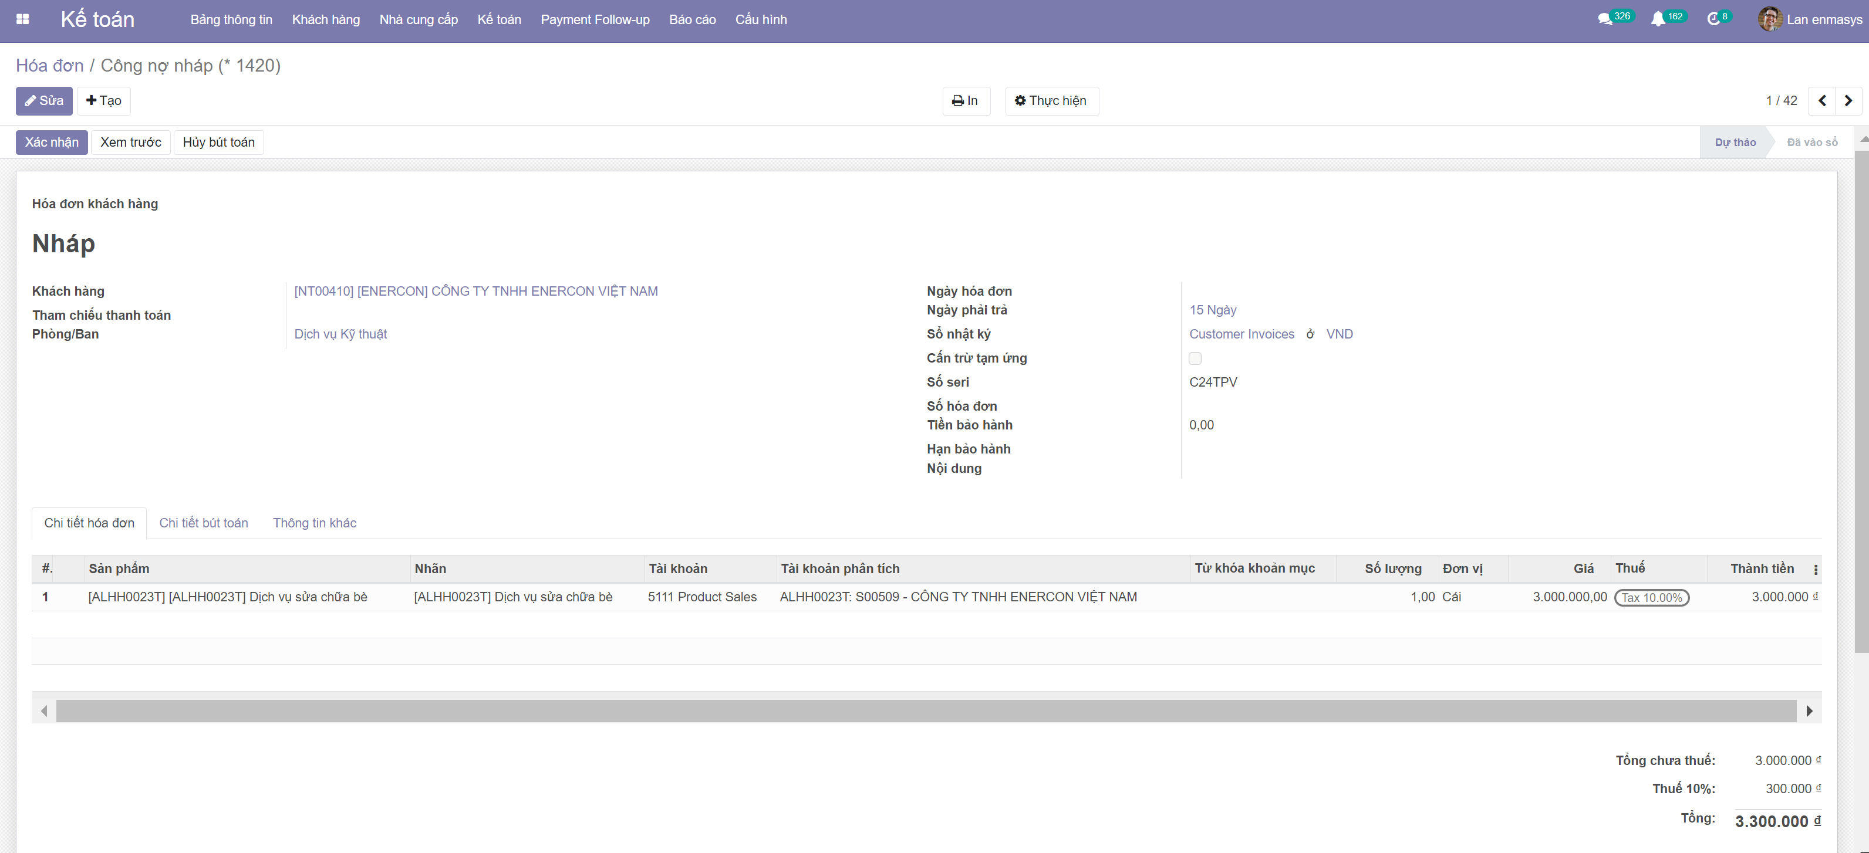Open the apps grid menu icon
This screenshot has width=1869, height=853.
[x=22, y=19]
